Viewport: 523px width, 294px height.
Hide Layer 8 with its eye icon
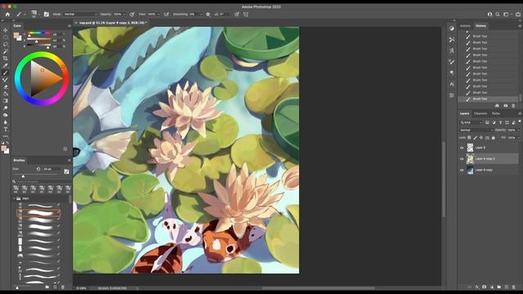pos(462,148)
